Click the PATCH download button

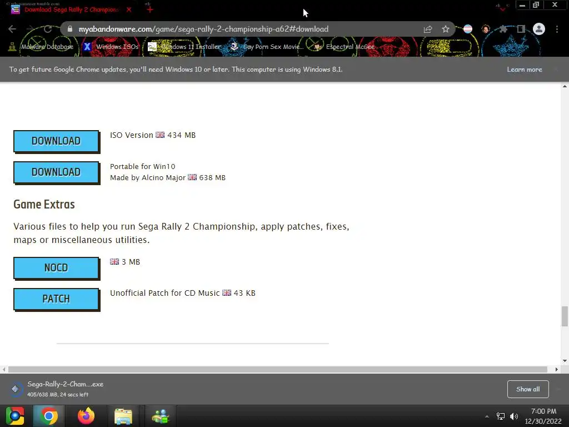56,299
